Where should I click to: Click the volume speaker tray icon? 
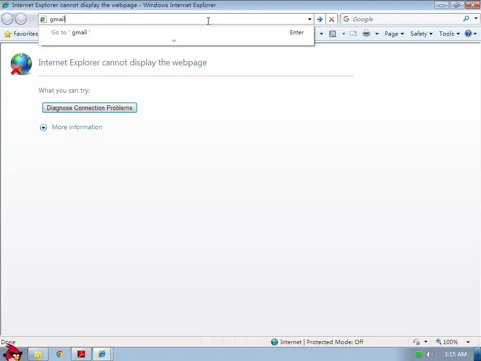pyautogui.click(x=429, y=354)
